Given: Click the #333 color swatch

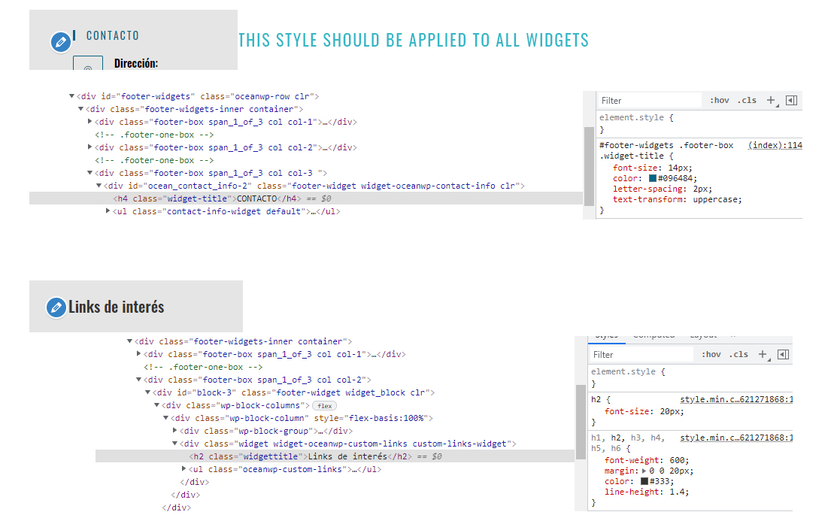Looking at the screenshot, I should click(x=644, y=481).
